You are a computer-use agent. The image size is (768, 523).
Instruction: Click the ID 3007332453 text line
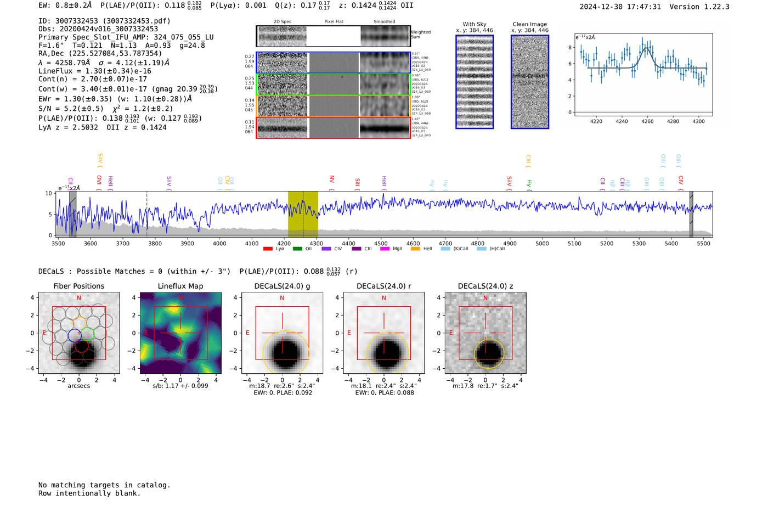coord(104,21)
